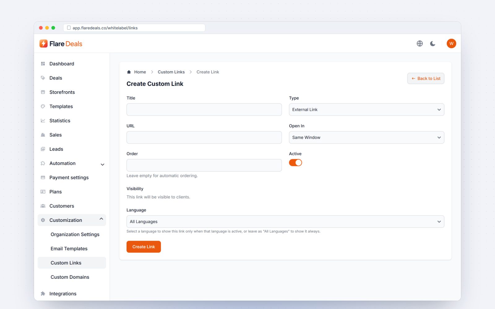Click Back to List button
The height and width of the screenshot is (309, 495).
tap(426, 78)
